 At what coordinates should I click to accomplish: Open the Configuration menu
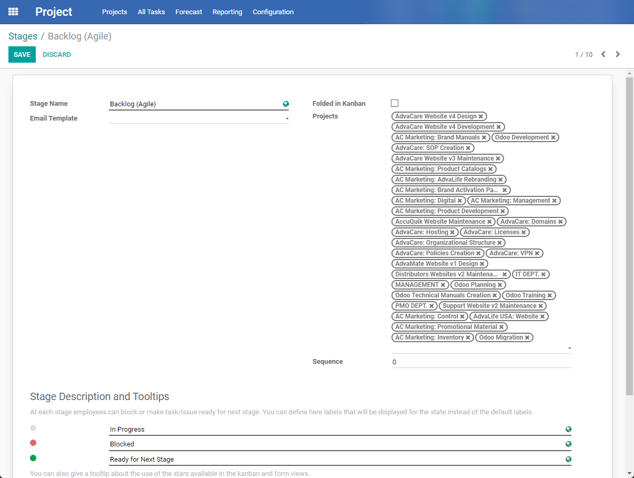[x=273, y=12]
